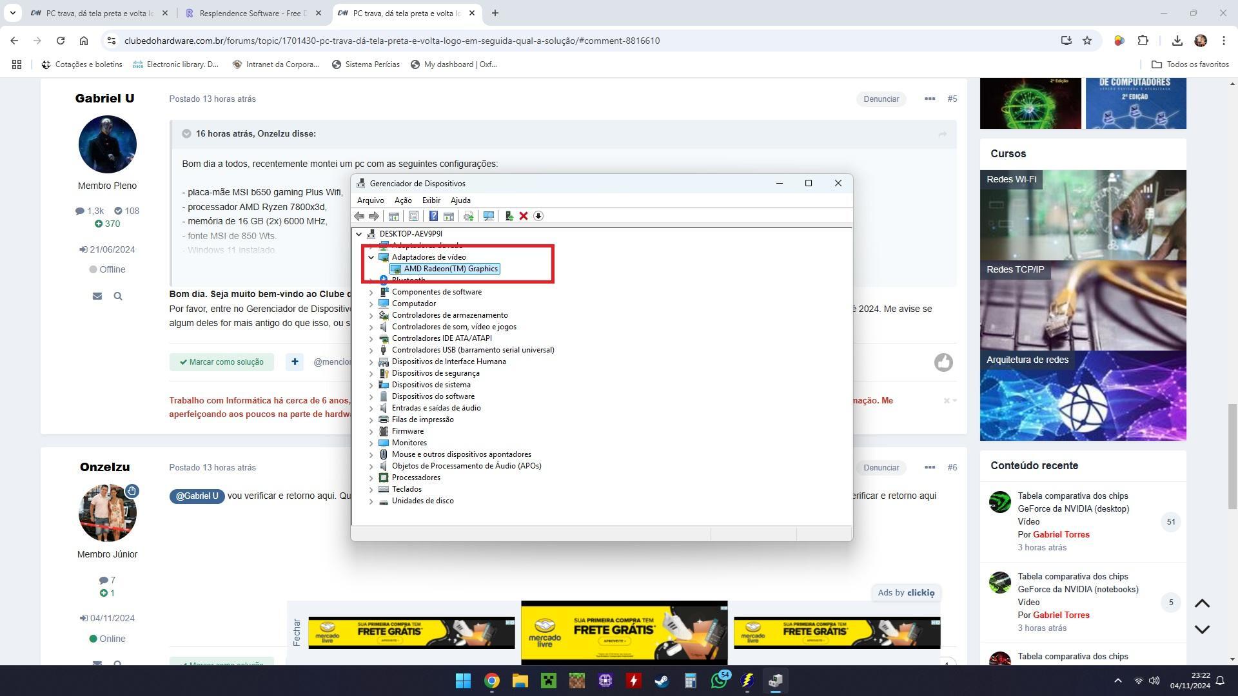Image resolution: width=1238 pixels, height=696 pixels.
Task: Open the Arquivo menu
Action: pyautogui.click(x=370, y=200)
